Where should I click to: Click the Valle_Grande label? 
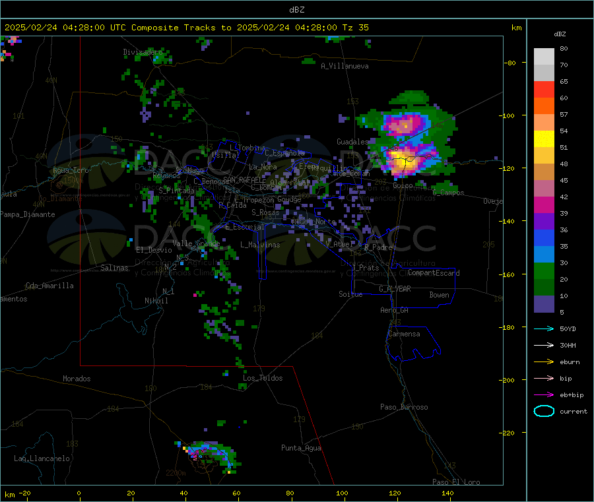pyautogui.click(x=196, y=243)
